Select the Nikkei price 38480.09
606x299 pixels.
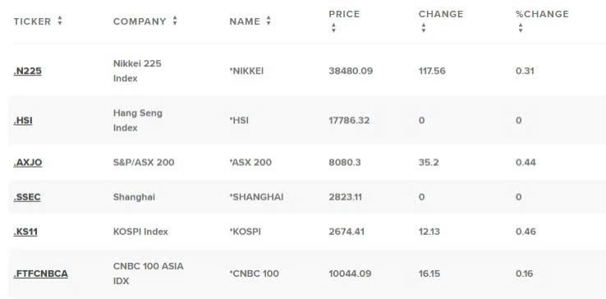(x=351, y=71)
